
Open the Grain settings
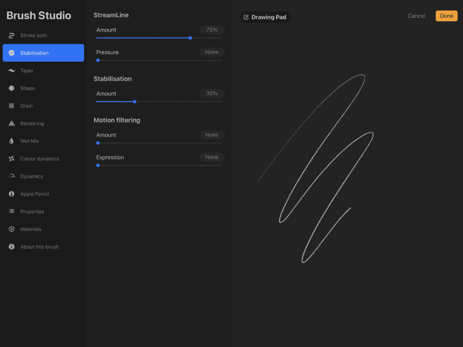click(x=27, y=106)
